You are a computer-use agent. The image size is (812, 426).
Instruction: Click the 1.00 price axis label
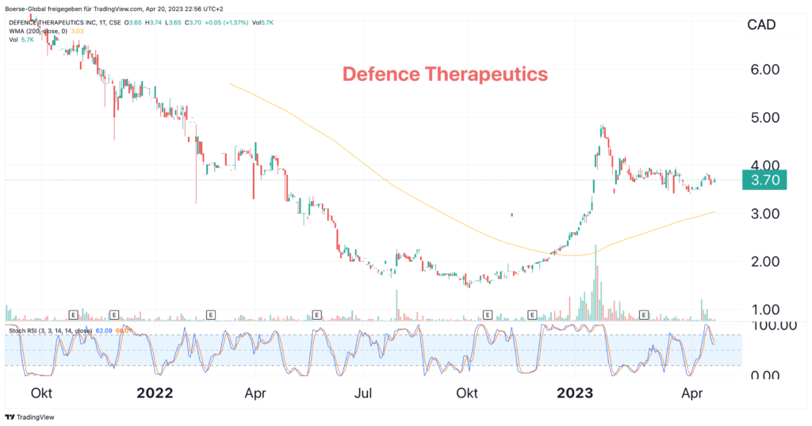coord(765,310)
